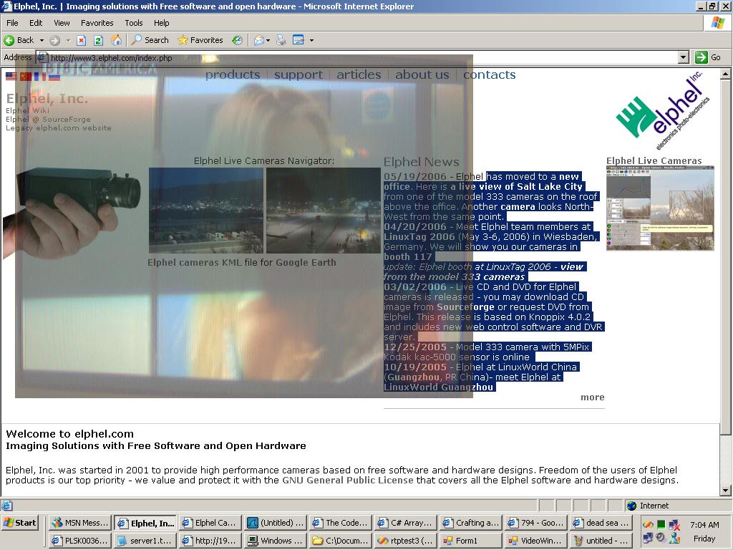The width and height of the screenshot is (733, 550).
Task: Click the more news link
Action: (592, 397)
